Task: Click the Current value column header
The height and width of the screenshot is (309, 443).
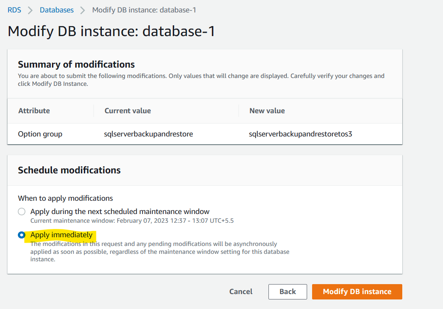Action: (128, 111)
